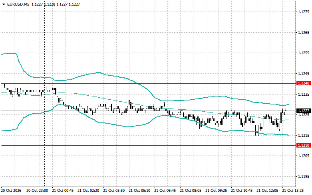Screen dimensions: 312x195
Task: Click the 21 Oct 02:20 time label
Action: (x=88, y=191)
